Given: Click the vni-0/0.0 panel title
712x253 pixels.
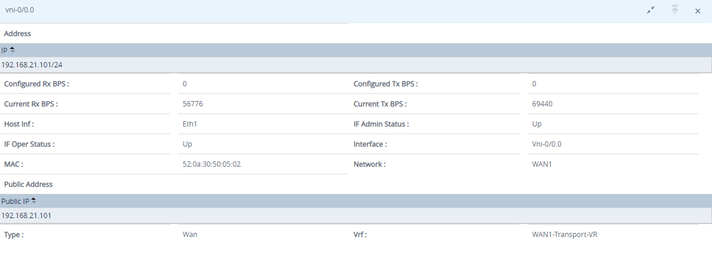Looking at the screenshot, I should (x=20, y=10).
